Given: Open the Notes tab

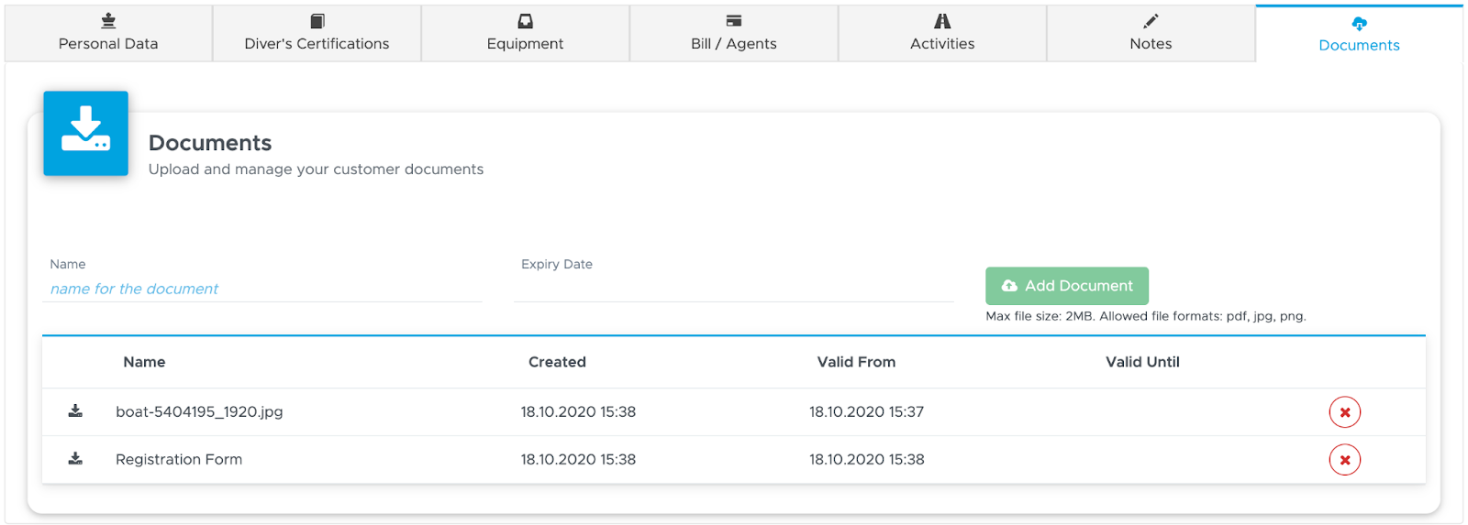Looking at the screenshot, I should pos(1151,33).
